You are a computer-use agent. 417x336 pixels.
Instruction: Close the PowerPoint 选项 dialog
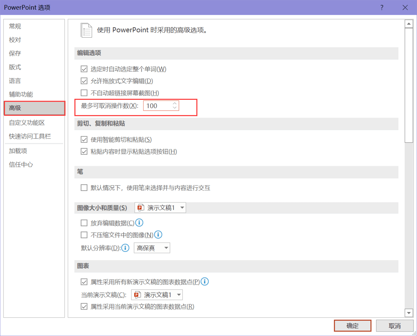point(405,7)
